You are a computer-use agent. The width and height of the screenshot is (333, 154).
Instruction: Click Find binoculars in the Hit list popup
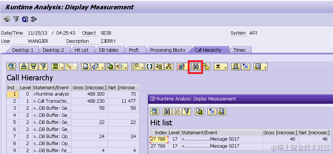167,111
